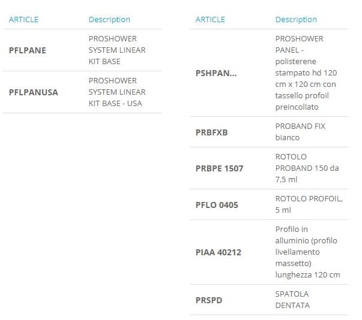The width and height of the screenshot is (362, 320).
Task: Select the Profilo in alluminio description
Action: tap(307, 252)
